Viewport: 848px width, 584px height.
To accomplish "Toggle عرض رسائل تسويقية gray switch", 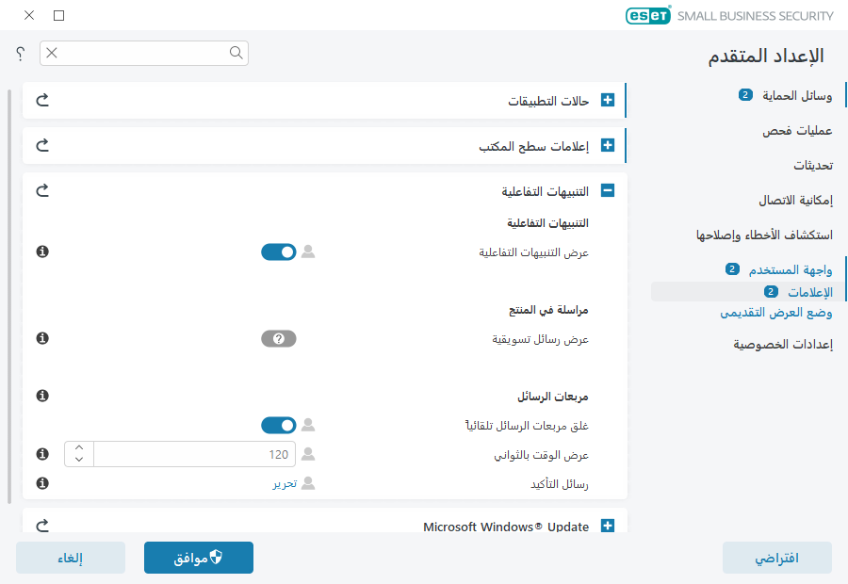I will click(279, 338).
